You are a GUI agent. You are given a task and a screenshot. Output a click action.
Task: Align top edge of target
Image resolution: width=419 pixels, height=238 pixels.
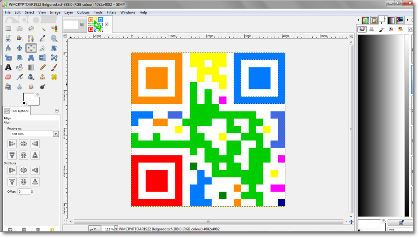[x=12, y=155]
